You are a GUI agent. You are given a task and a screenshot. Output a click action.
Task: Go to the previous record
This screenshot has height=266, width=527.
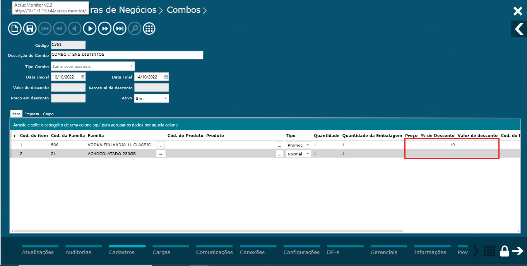[75, 28]
